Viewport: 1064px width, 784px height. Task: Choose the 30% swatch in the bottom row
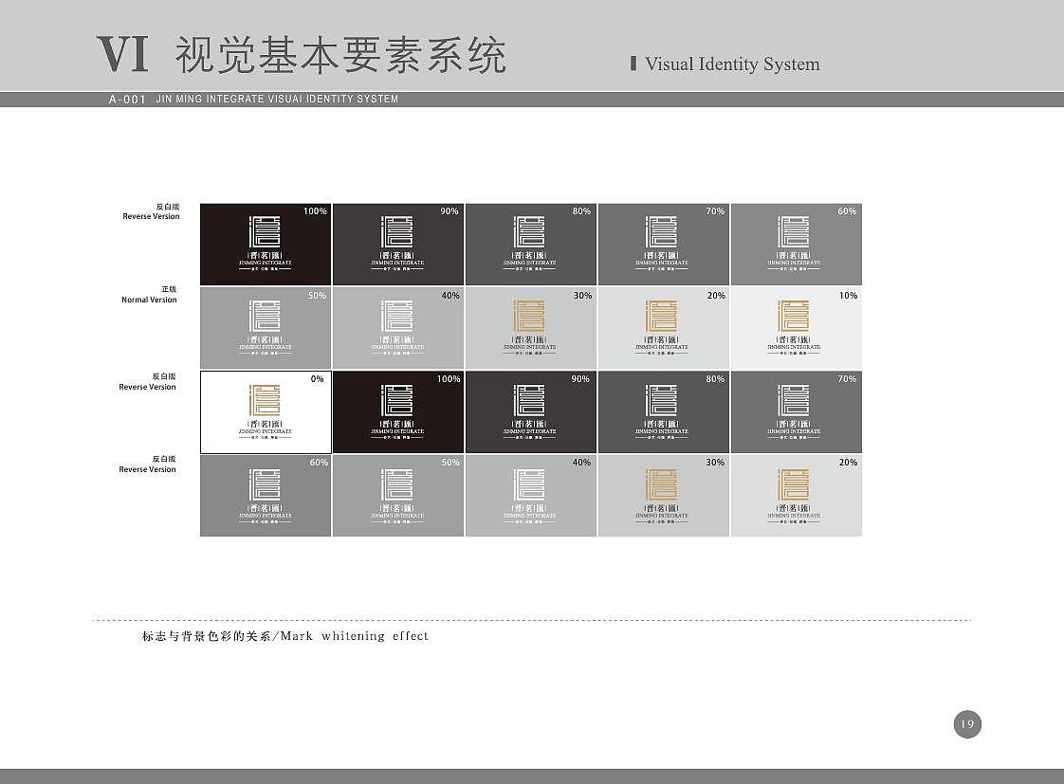point(664,496)
